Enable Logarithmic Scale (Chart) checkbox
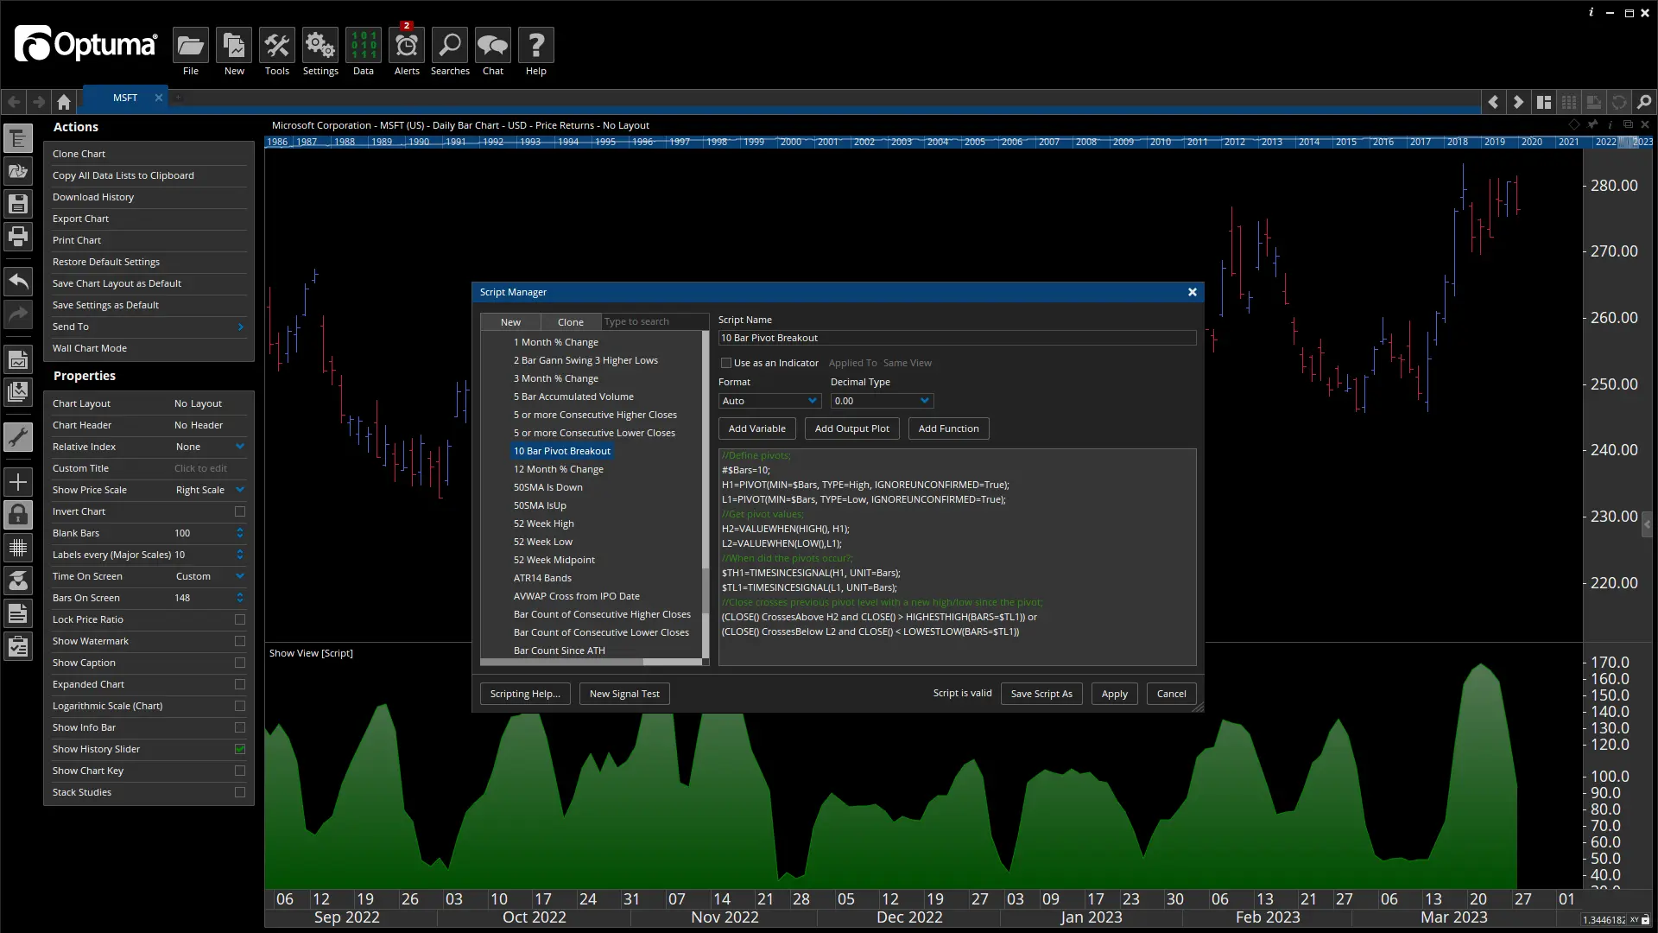The height and width of the screenshot is (933, 1658). click(240, 706)
